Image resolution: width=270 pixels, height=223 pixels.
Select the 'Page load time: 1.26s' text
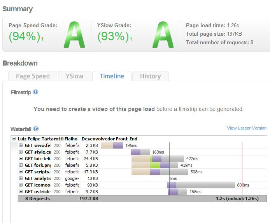[212, 26]
